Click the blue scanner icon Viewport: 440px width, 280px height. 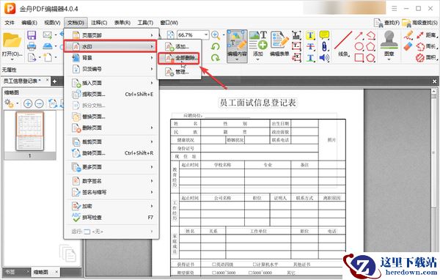tap(48, 46)
